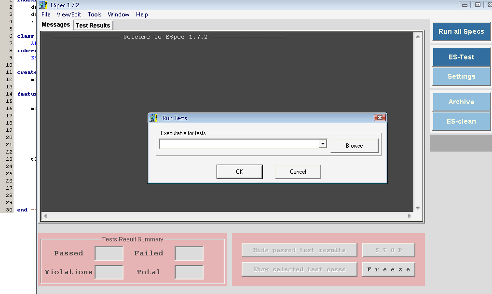Browse for a test executable
The image size is (492, 294).
click(x=354, y=146)
